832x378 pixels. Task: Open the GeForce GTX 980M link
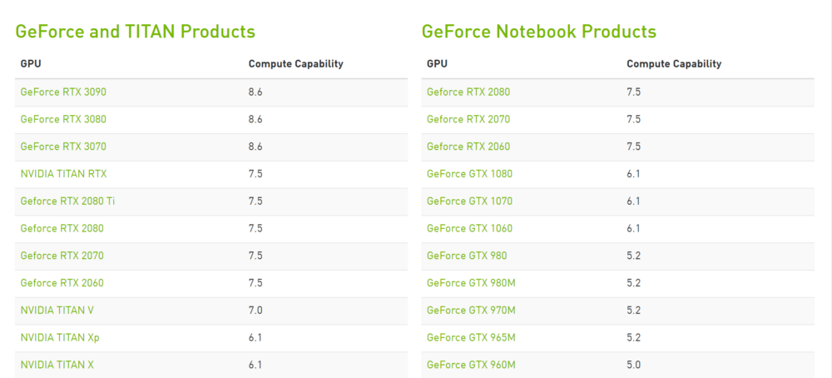point(471,283)
